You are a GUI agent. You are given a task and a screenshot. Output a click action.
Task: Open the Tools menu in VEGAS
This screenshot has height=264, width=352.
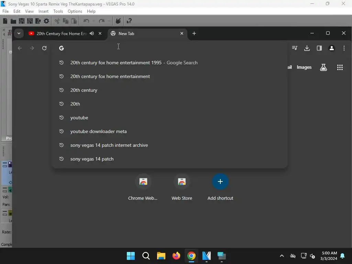[58, 11]
